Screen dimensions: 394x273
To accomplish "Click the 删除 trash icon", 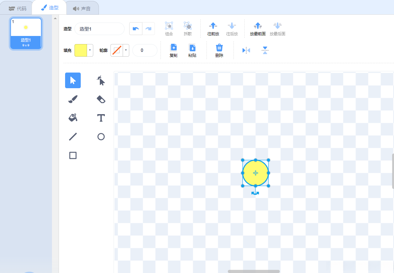I will pyautogui.click(x=219, y=48).
